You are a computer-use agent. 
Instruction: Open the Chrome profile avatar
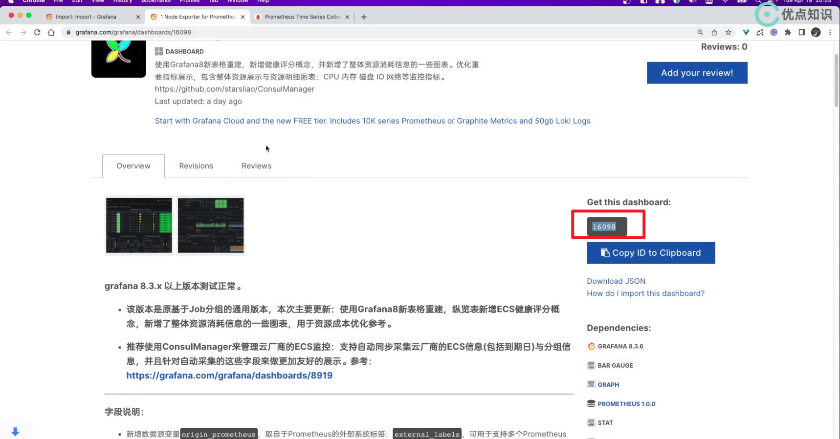click(x=816, y=32)
